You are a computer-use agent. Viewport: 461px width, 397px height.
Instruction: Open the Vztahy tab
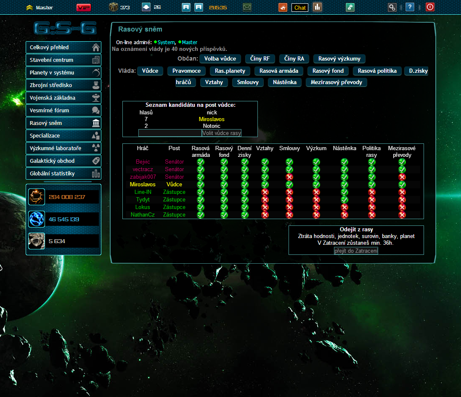pos(214,82)
